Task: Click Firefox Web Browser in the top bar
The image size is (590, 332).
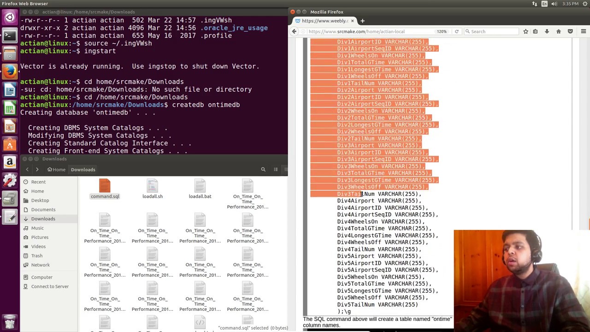Action: [25, 3]
